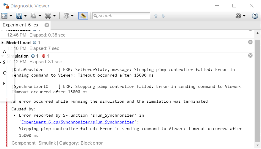
Task: Click the filter funnel icon
Action: (x=66, y=16)
